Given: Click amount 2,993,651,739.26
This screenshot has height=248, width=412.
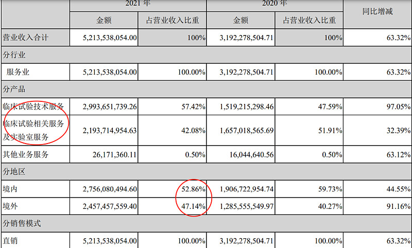Looking at the screenshot, I should click(110, 107).
